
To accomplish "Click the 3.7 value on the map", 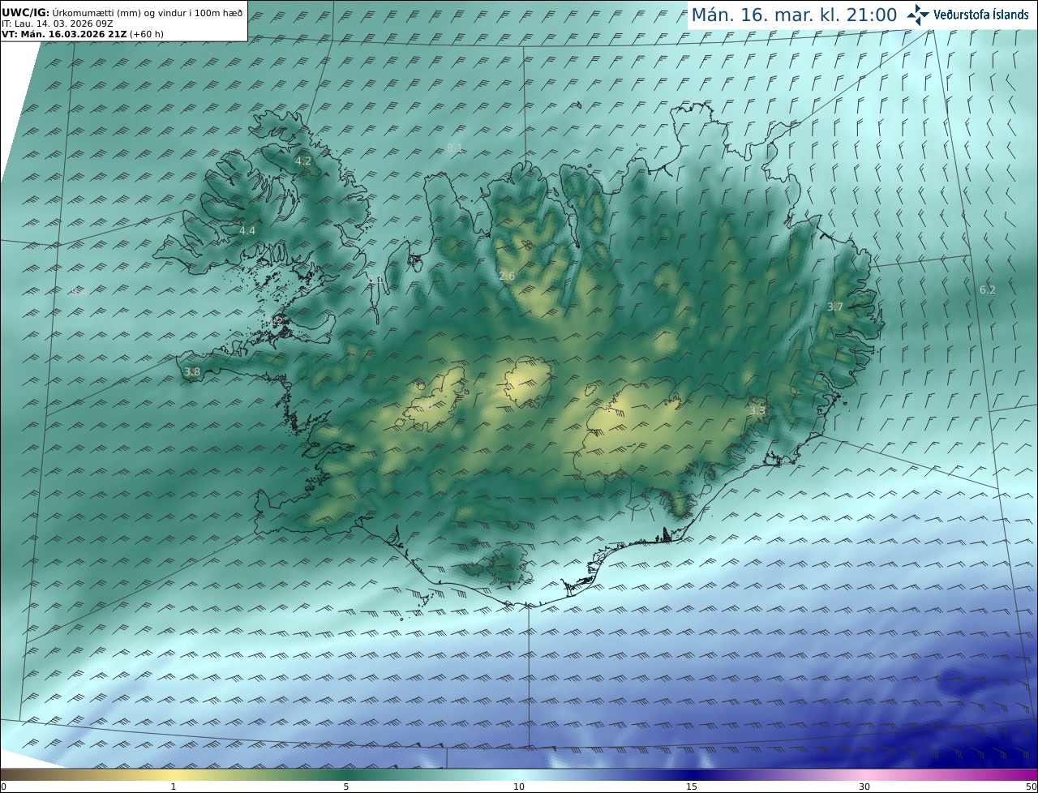I will coord(835,306).
